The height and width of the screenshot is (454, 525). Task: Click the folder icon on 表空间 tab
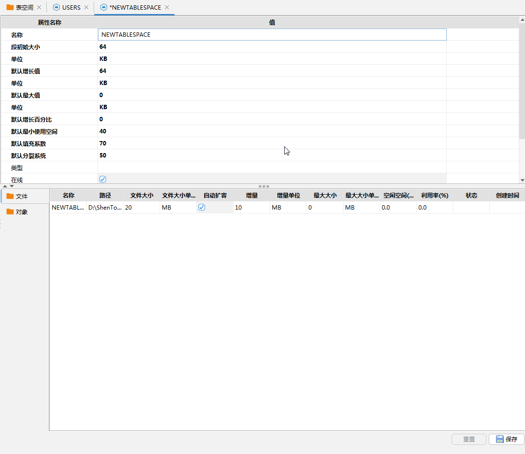(x=10, y=8)
